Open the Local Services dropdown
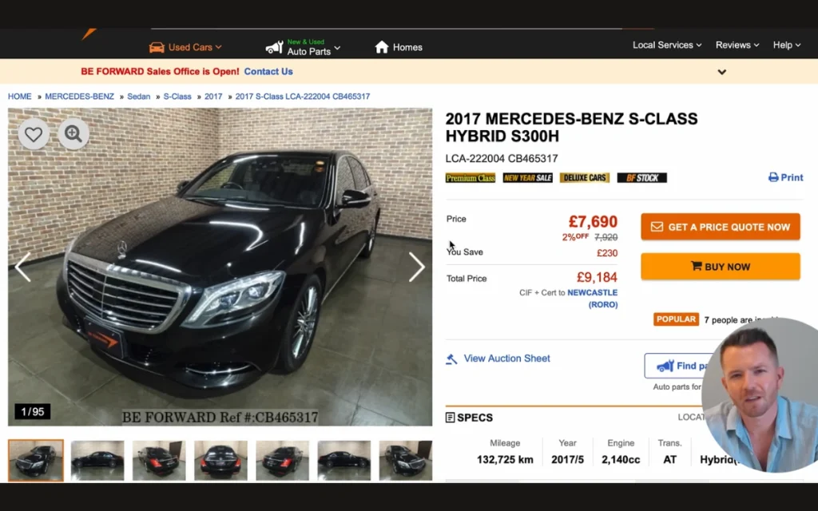This screenshot has height=511, width=818. click(666, 46)
